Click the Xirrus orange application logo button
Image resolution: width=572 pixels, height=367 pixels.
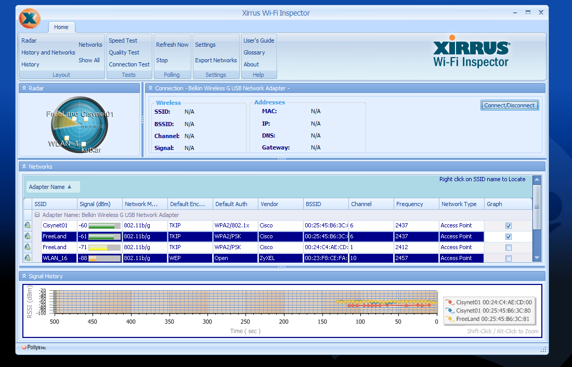(30, 18)
